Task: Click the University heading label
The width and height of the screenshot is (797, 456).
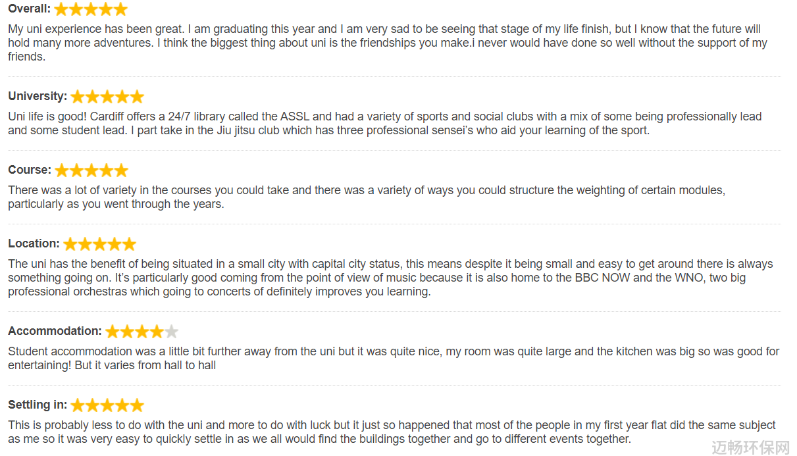Action: coord(38,96)
